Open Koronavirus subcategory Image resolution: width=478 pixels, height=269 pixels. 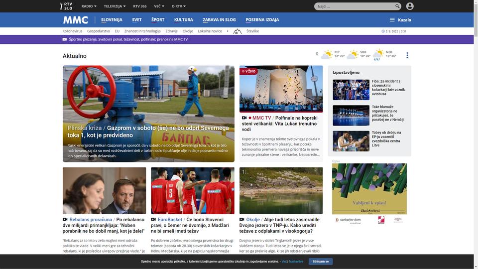click(x=72, y=31)
